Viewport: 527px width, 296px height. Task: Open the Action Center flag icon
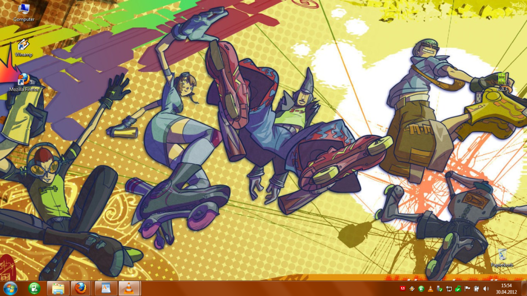[467, 289]
